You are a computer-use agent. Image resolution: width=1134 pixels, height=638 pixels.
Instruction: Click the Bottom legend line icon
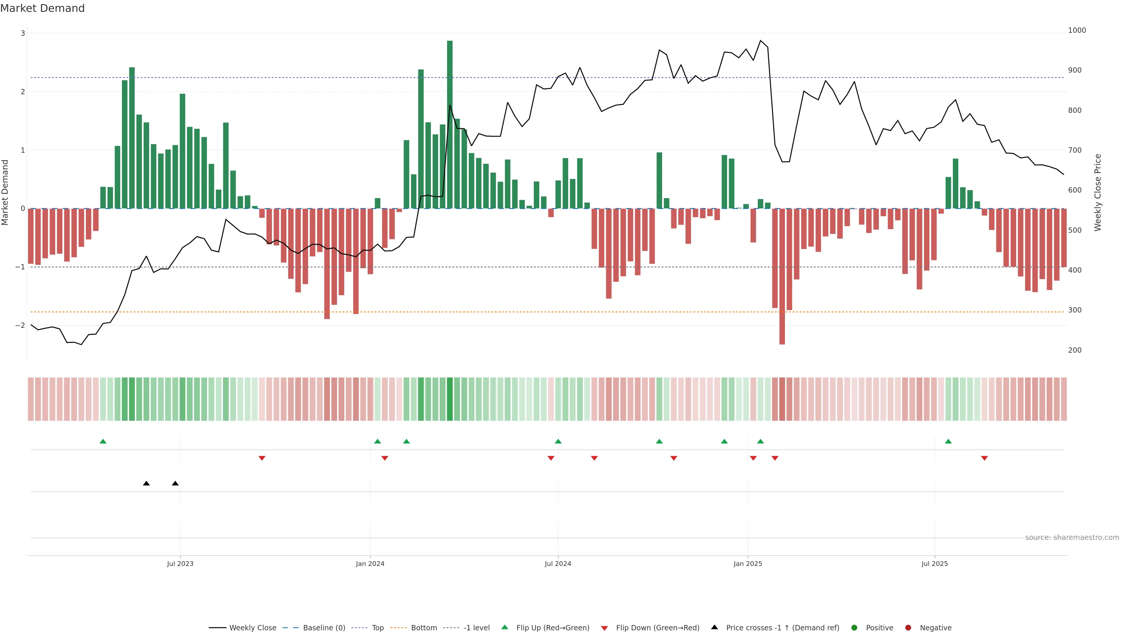point(398,627)
